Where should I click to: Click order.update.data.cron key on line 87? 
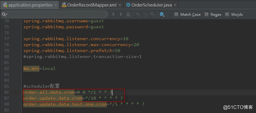coord(53,98)
